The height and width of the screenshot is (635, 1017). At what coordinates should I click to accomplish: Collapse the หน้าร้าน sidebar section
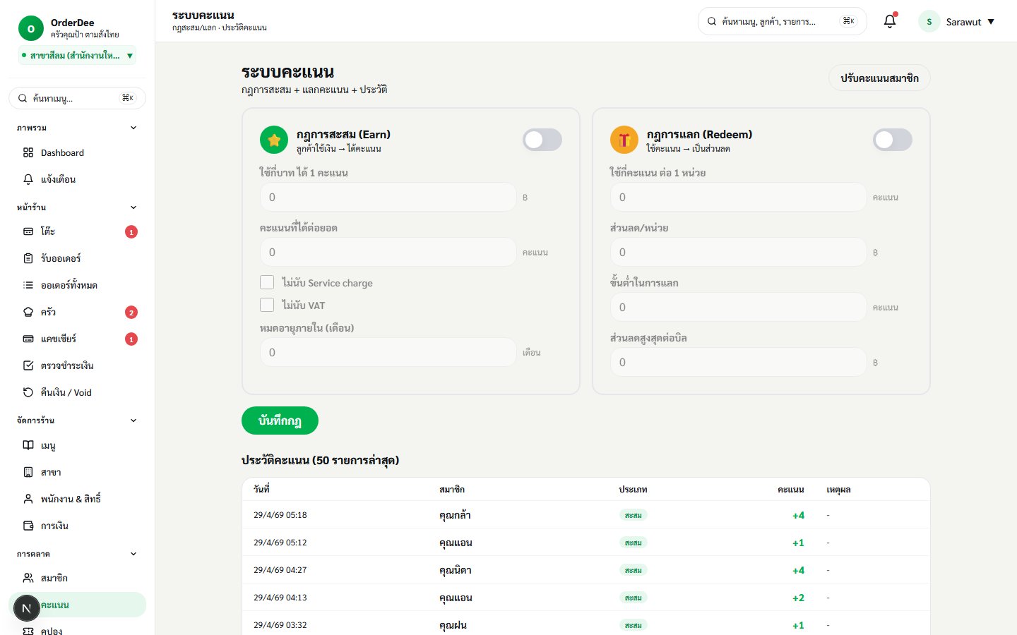(133, 207)
